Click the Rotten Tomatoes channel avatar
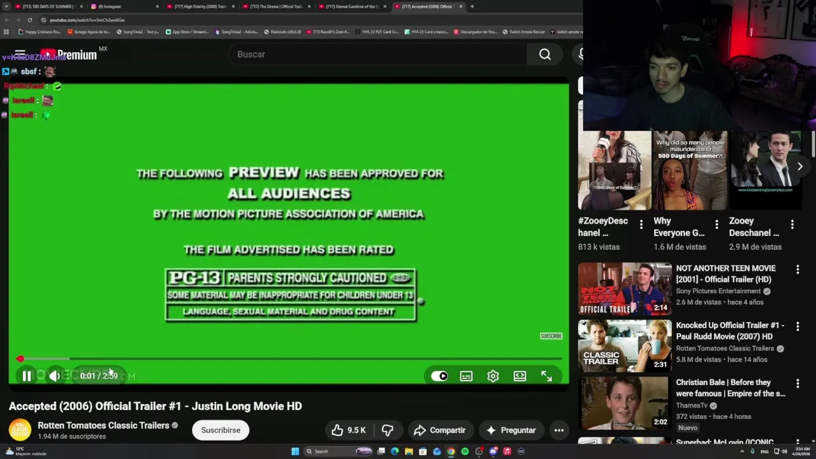This screenshot has width=816, height=459. (20, 430)
